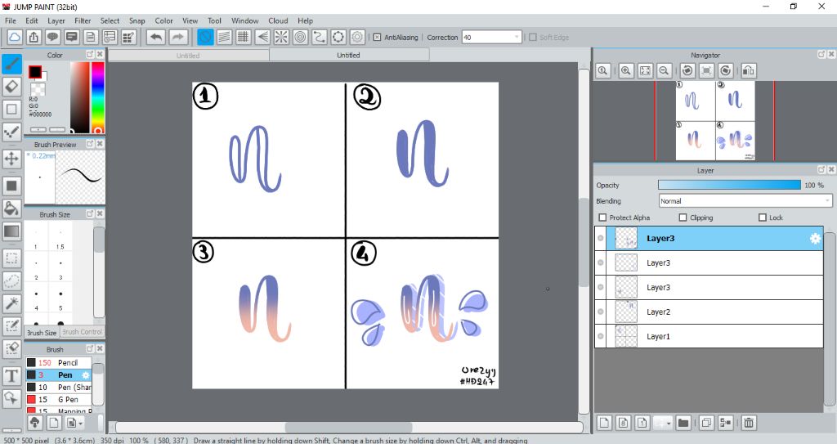Delete layer with trash icon

point(749,423)
